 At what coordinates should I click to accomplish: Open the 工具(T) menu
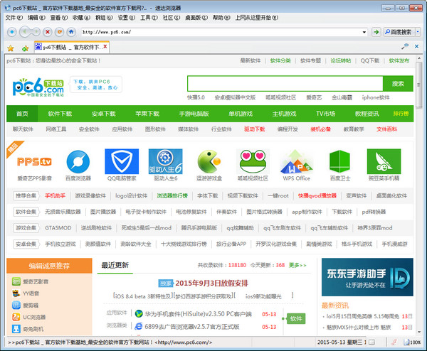tap(148, 17)
